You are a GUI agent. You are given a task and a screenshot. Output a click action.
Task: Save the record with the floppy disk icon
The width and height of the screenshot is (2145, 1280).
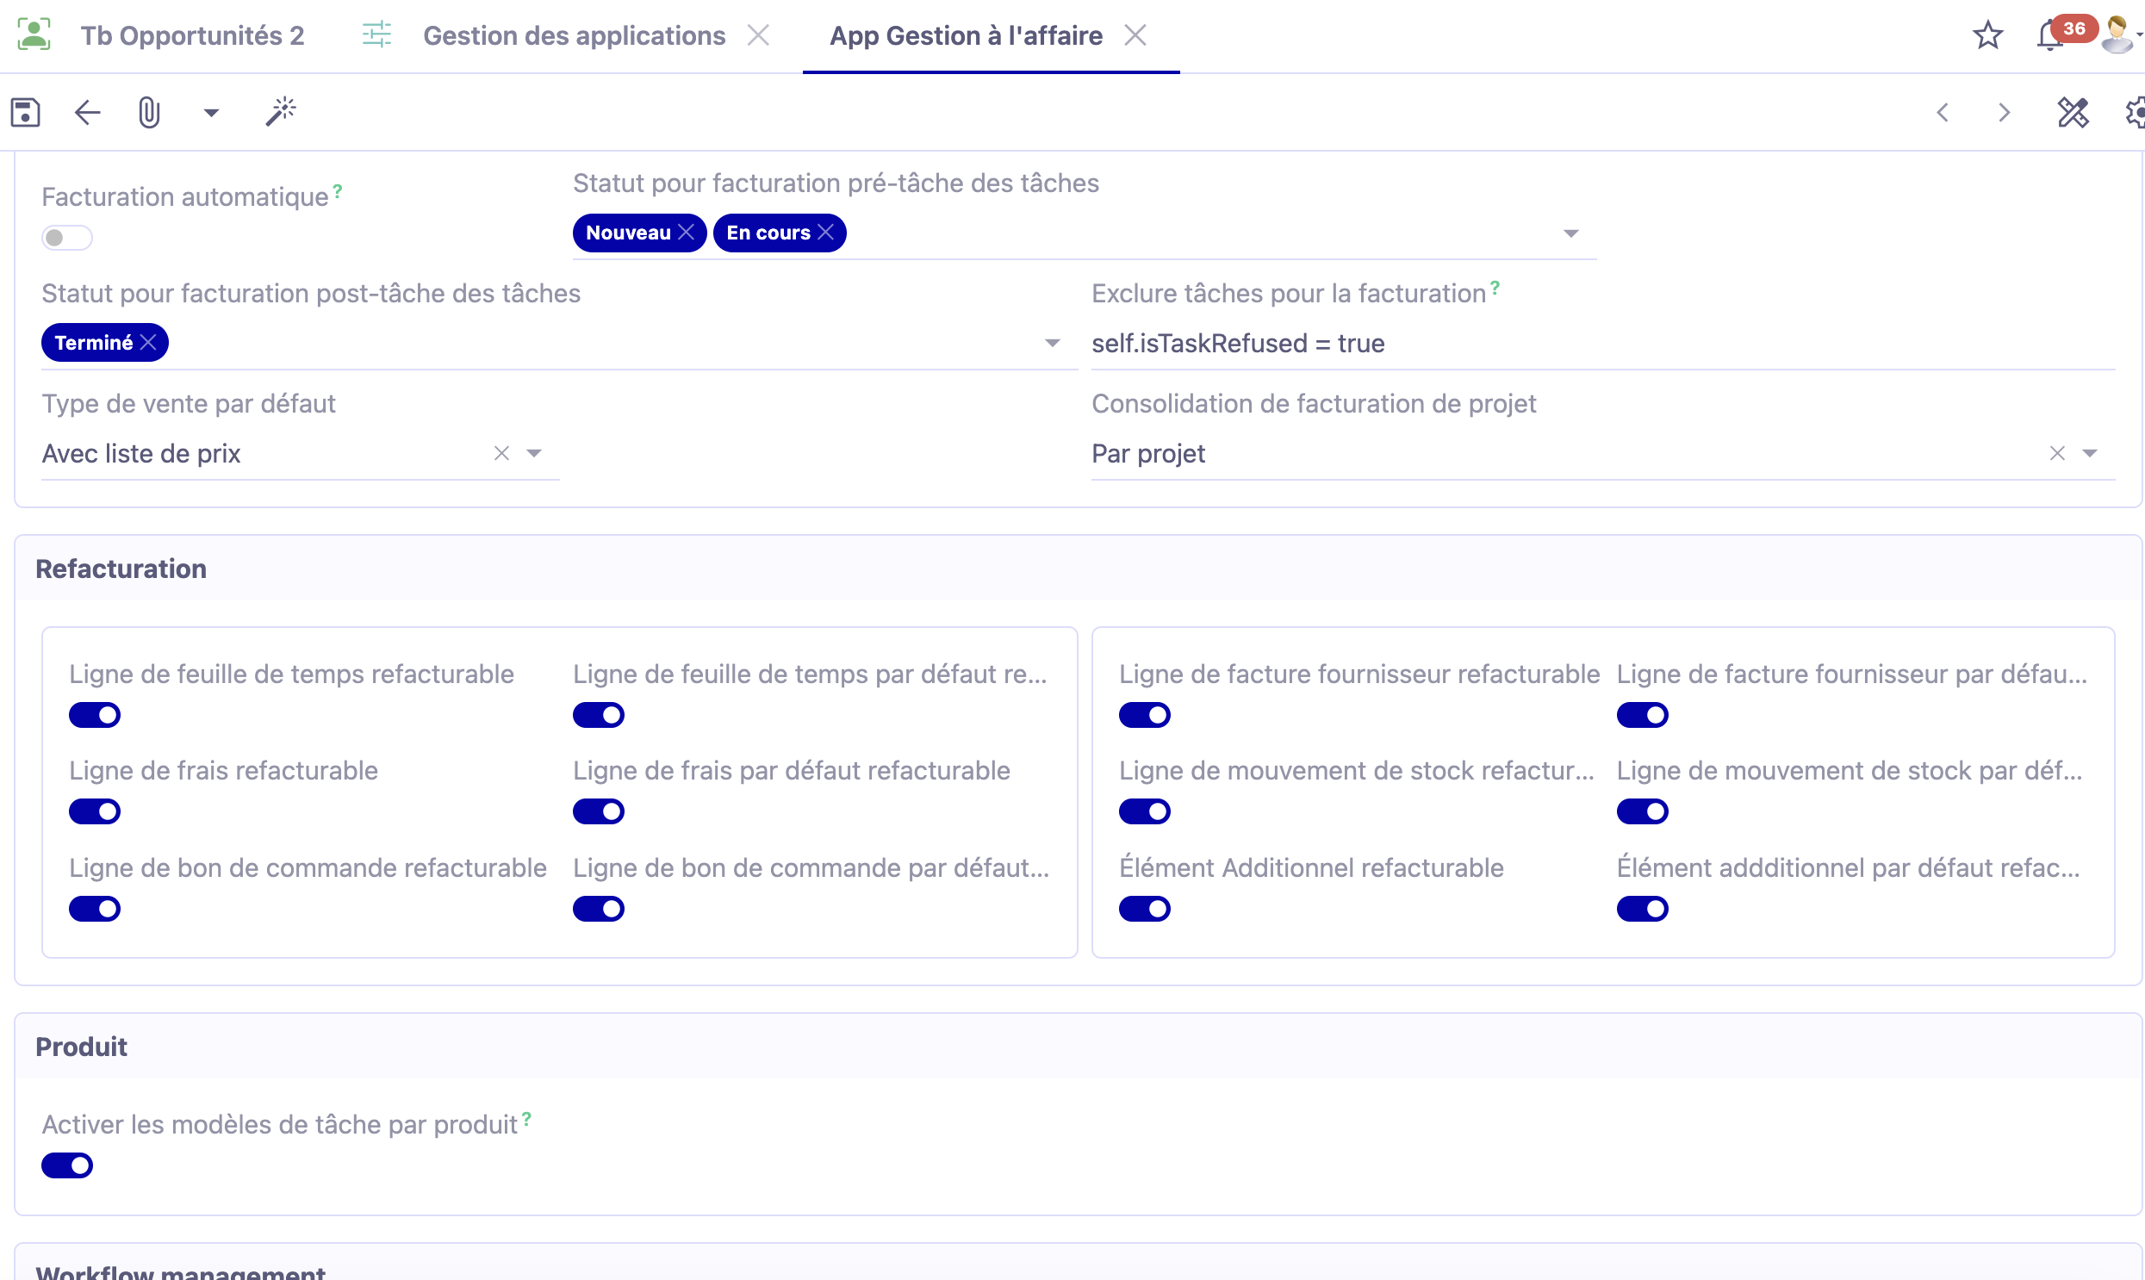point(25,112)
